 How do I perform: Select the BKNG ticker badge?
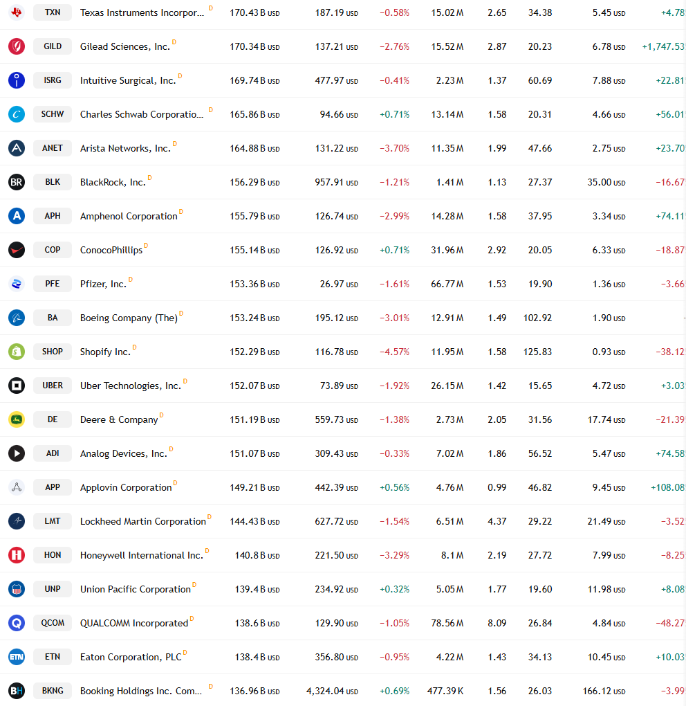point(53,691)
